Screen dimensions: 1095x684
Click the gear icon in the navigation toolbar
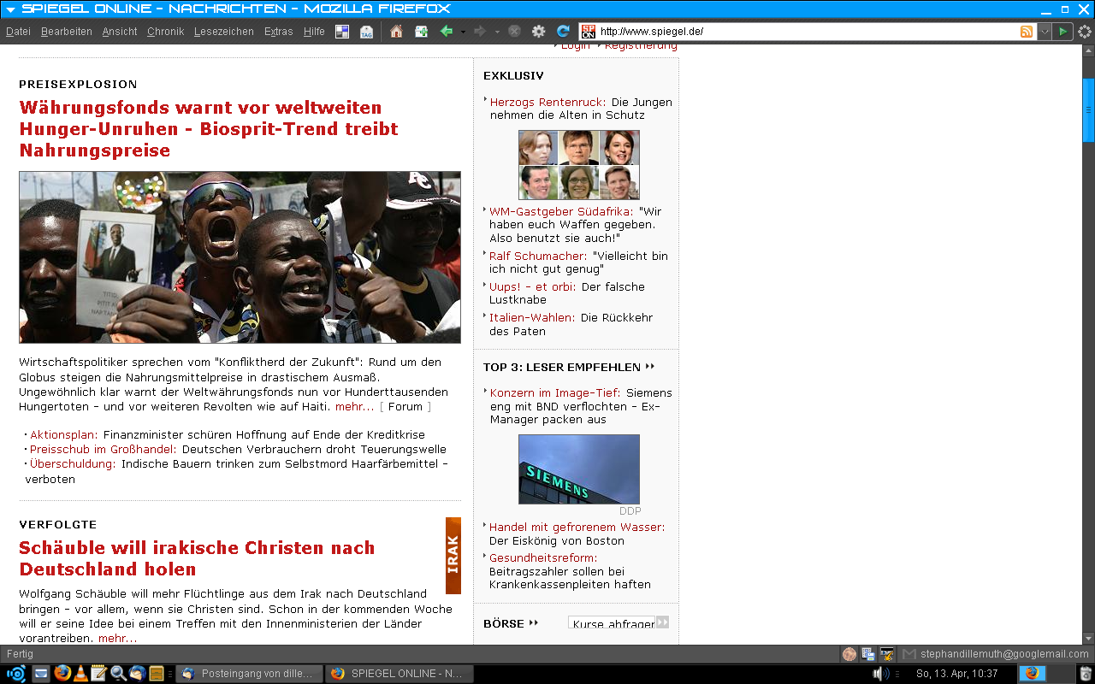(x=538, y=32)
